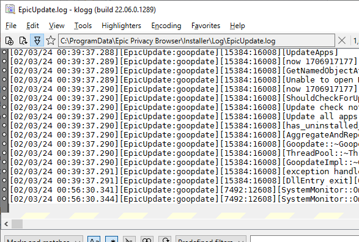Mark the GoopdateImpl::~ line via its circle
The height and width of the screenshot is (242, 359).
(4, 162)
